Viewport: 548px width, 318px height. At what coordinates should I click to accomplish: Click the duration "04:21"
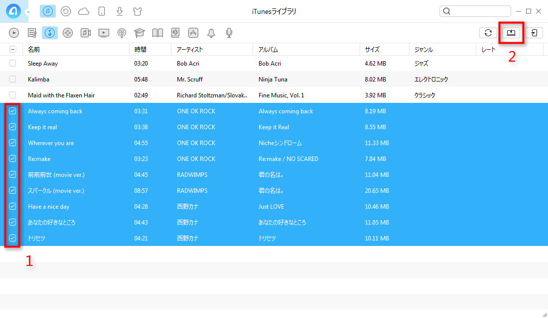click(141, 238)
